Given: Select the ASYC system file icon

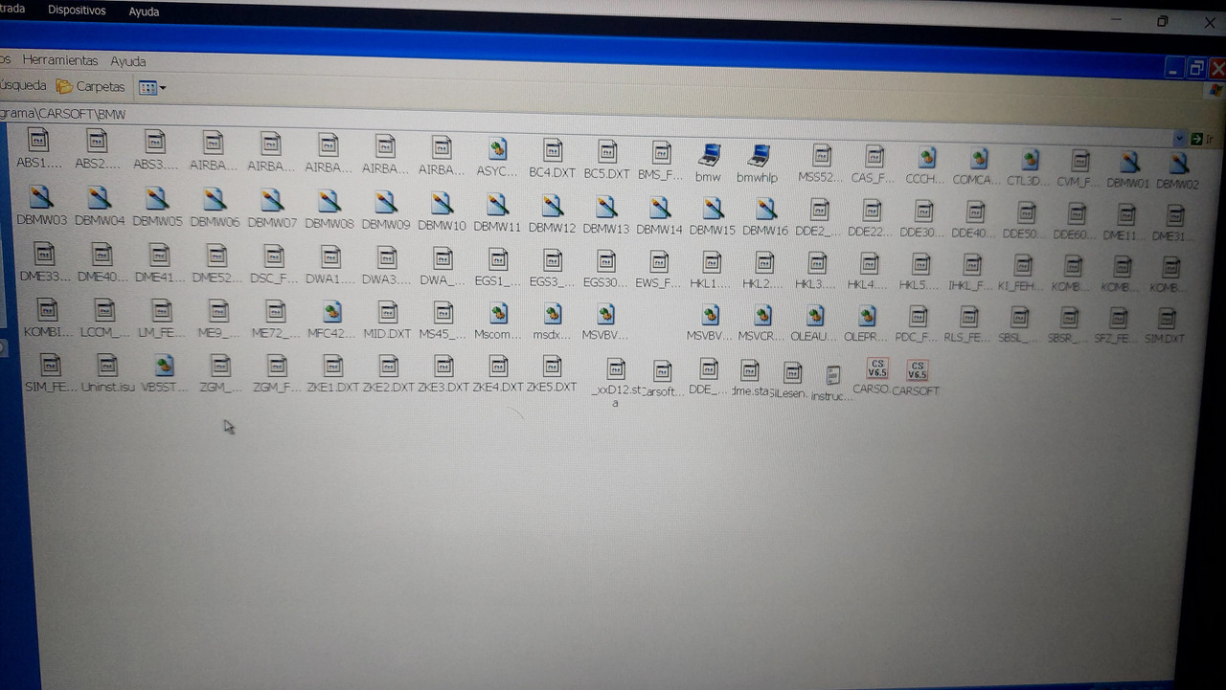Looking at the screenshot, I should 498,148.
